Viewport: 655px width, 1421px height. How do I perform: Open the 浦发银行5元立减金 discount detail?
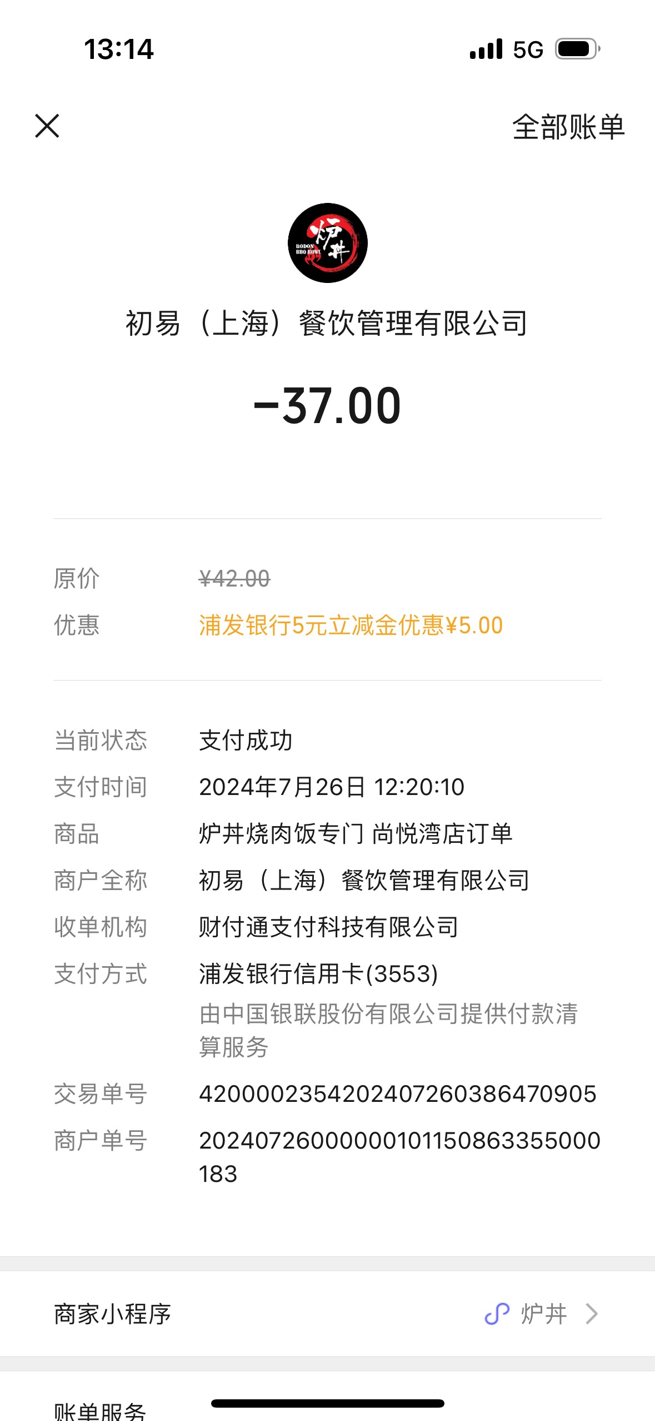[x=351, y=625]
